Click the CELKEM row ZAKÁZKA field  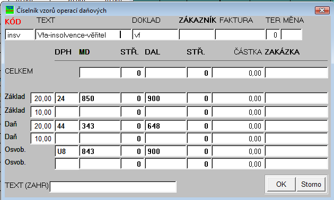pos(296,73)
